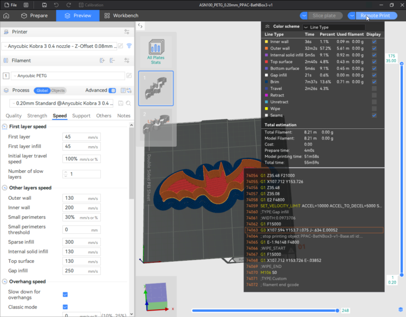Click the vertical layer slider top handle
The image size is (406, 317).
[x=402, y=64]
